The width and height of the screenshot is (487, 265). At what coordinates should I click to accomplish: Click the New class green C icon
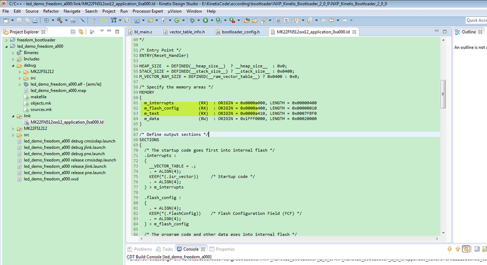[177, 20]
